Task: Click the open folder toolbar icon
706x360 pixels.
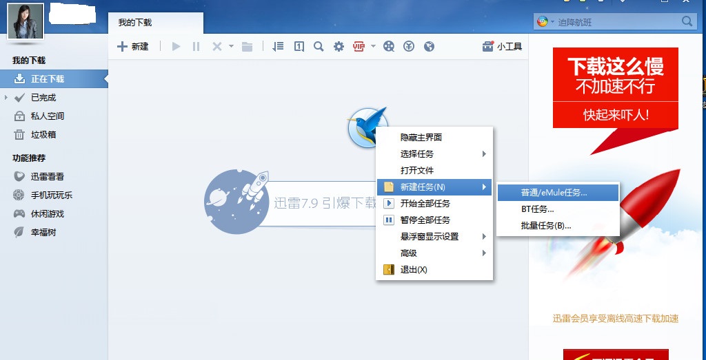Action: click(x=247, y=46)
